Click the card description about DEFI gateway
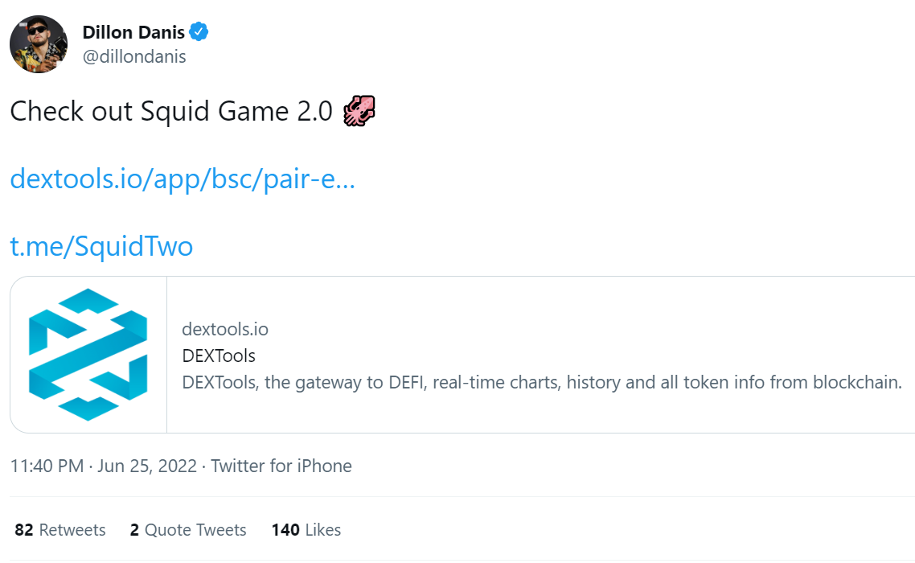Viewport: 915px width, 563px height. tap(542, 382)
